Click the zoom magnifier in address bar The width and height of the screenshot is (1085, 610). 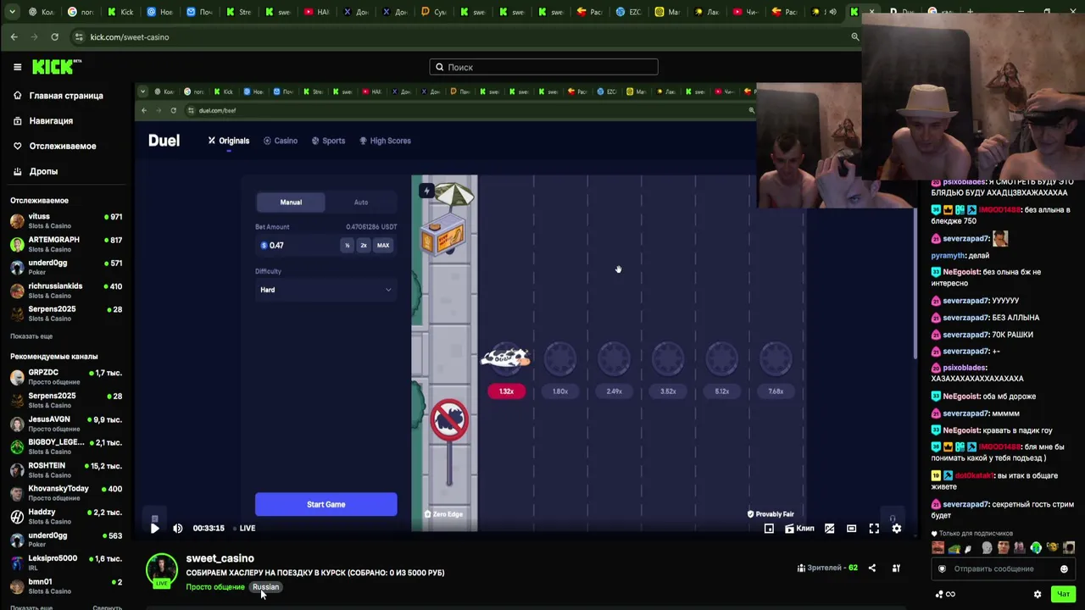854,37
